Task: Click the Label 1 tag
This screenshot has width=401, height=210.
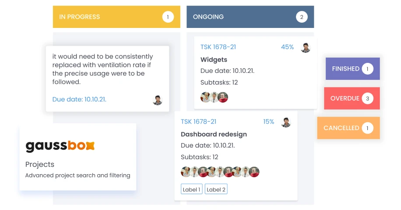Action: (x=192, y=189)
